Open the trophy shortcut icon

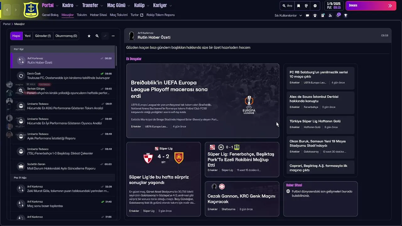[346, 15]
